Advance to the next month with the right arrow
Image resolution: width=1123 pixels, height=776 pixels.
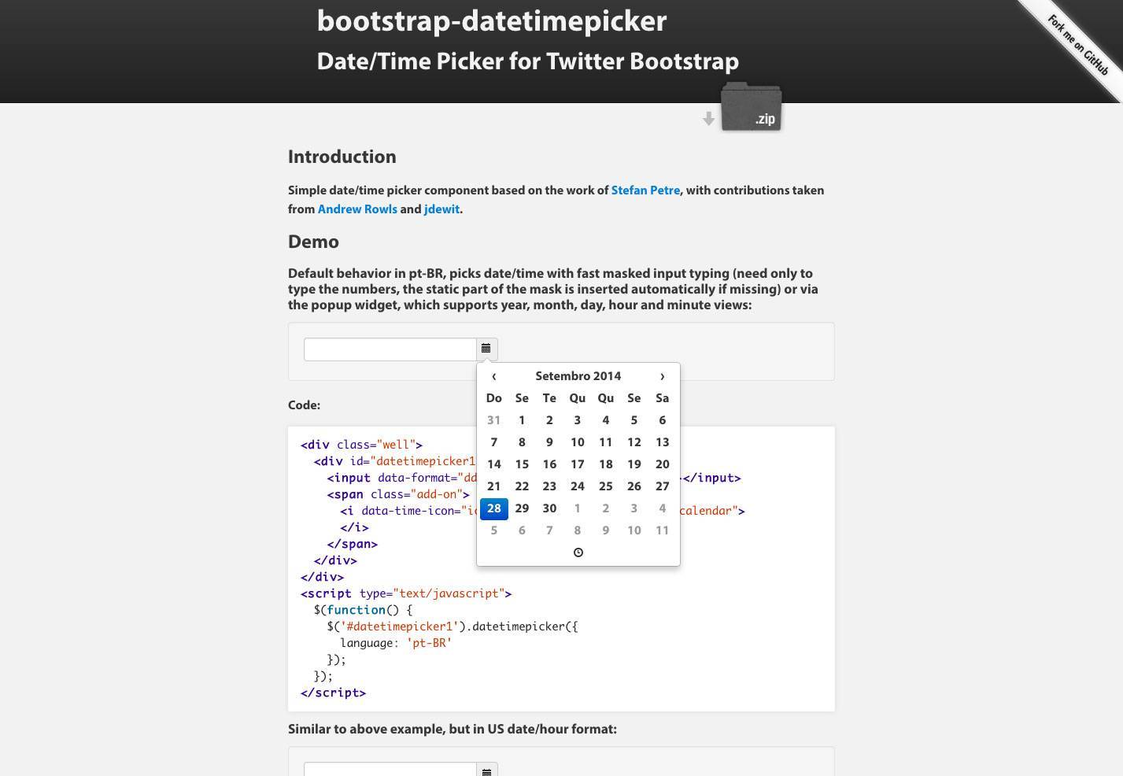tap(662, 376)
